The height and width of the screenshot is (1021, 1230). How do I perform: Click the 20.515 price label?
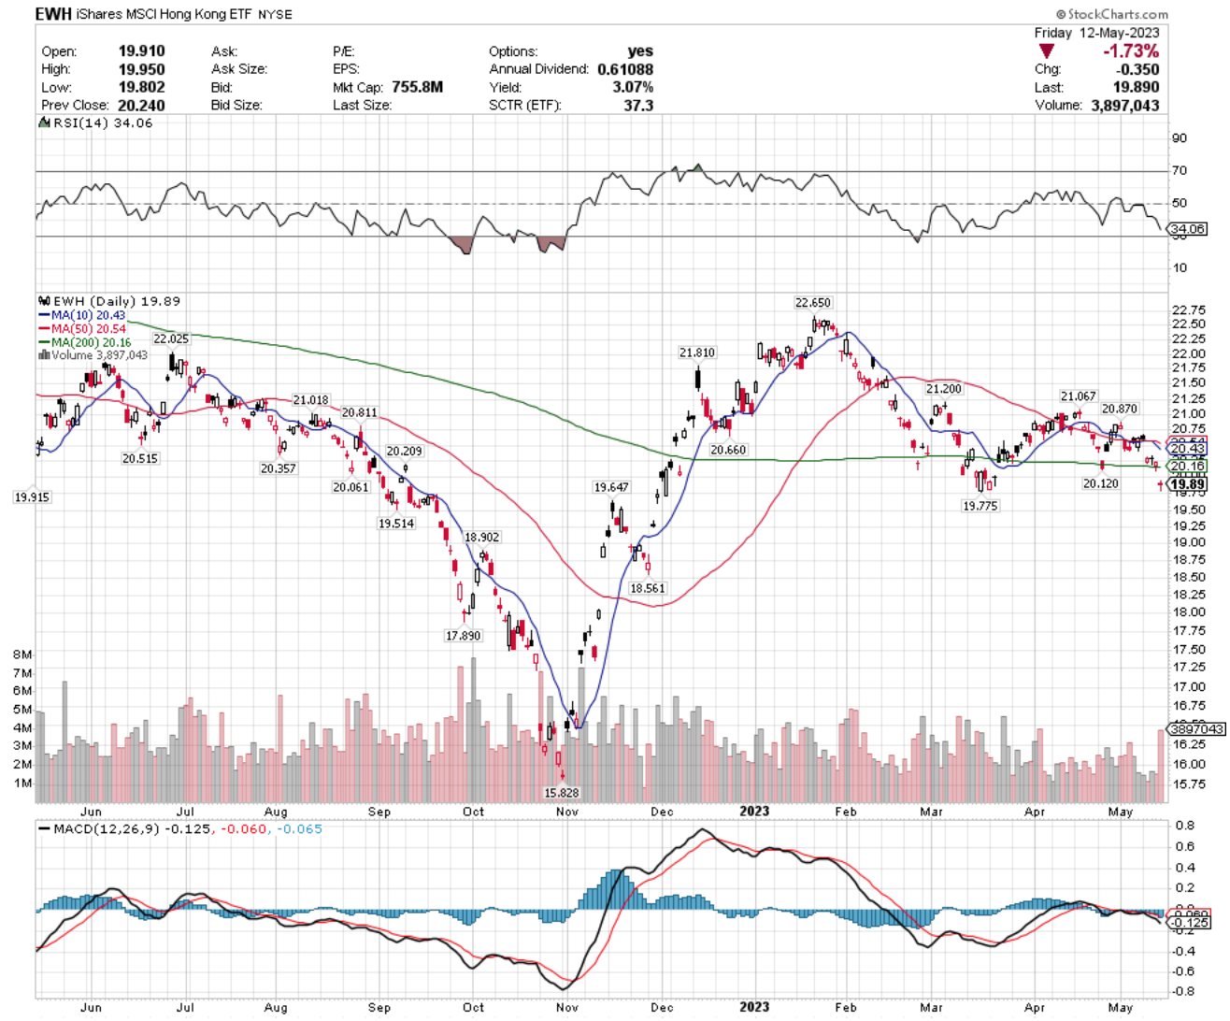coord(139,459)
